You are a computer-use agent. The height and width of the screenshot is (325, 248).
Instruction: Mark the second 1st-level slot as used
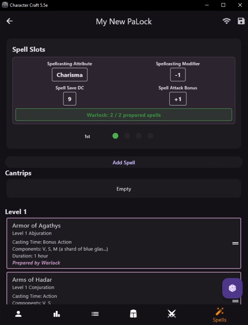point(127,136)
